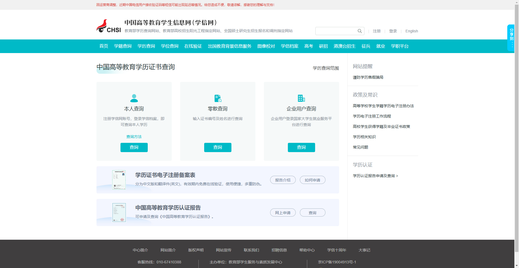
Task: Select the 本人查询 person icon
Action: coord(134,98)
